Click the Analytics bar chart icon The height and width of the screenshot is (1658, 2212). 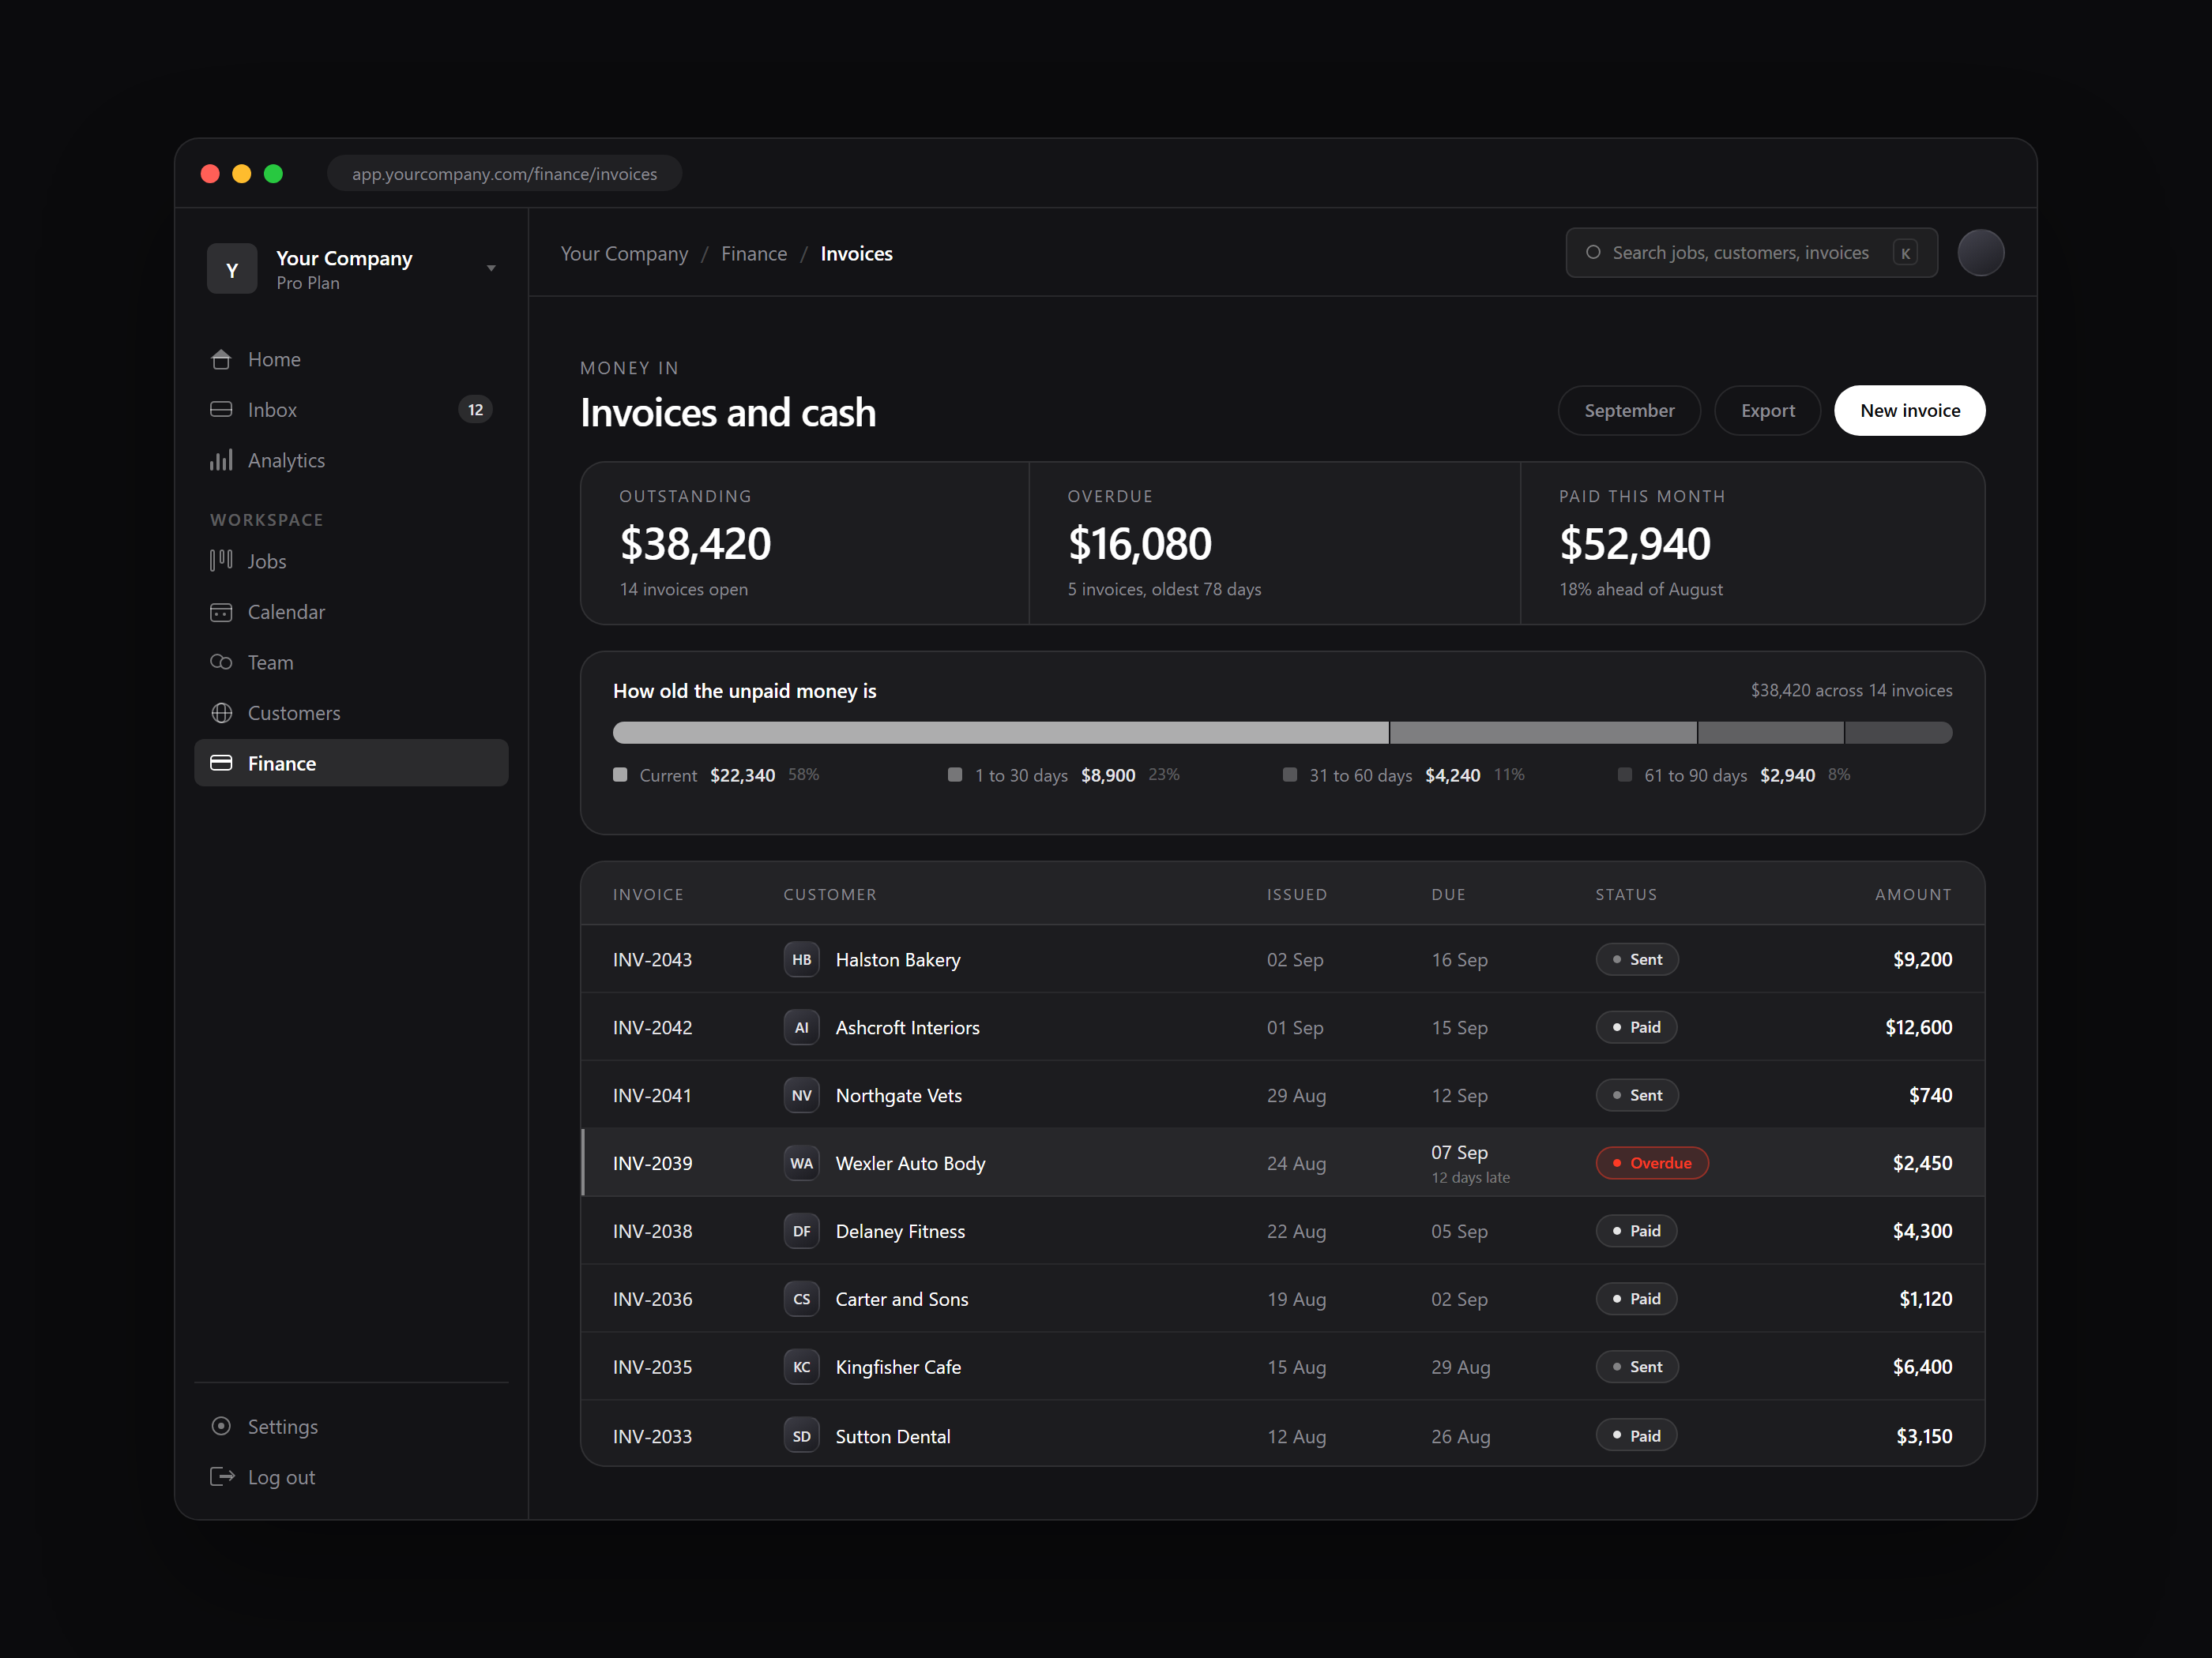click(x=221, y=460)
